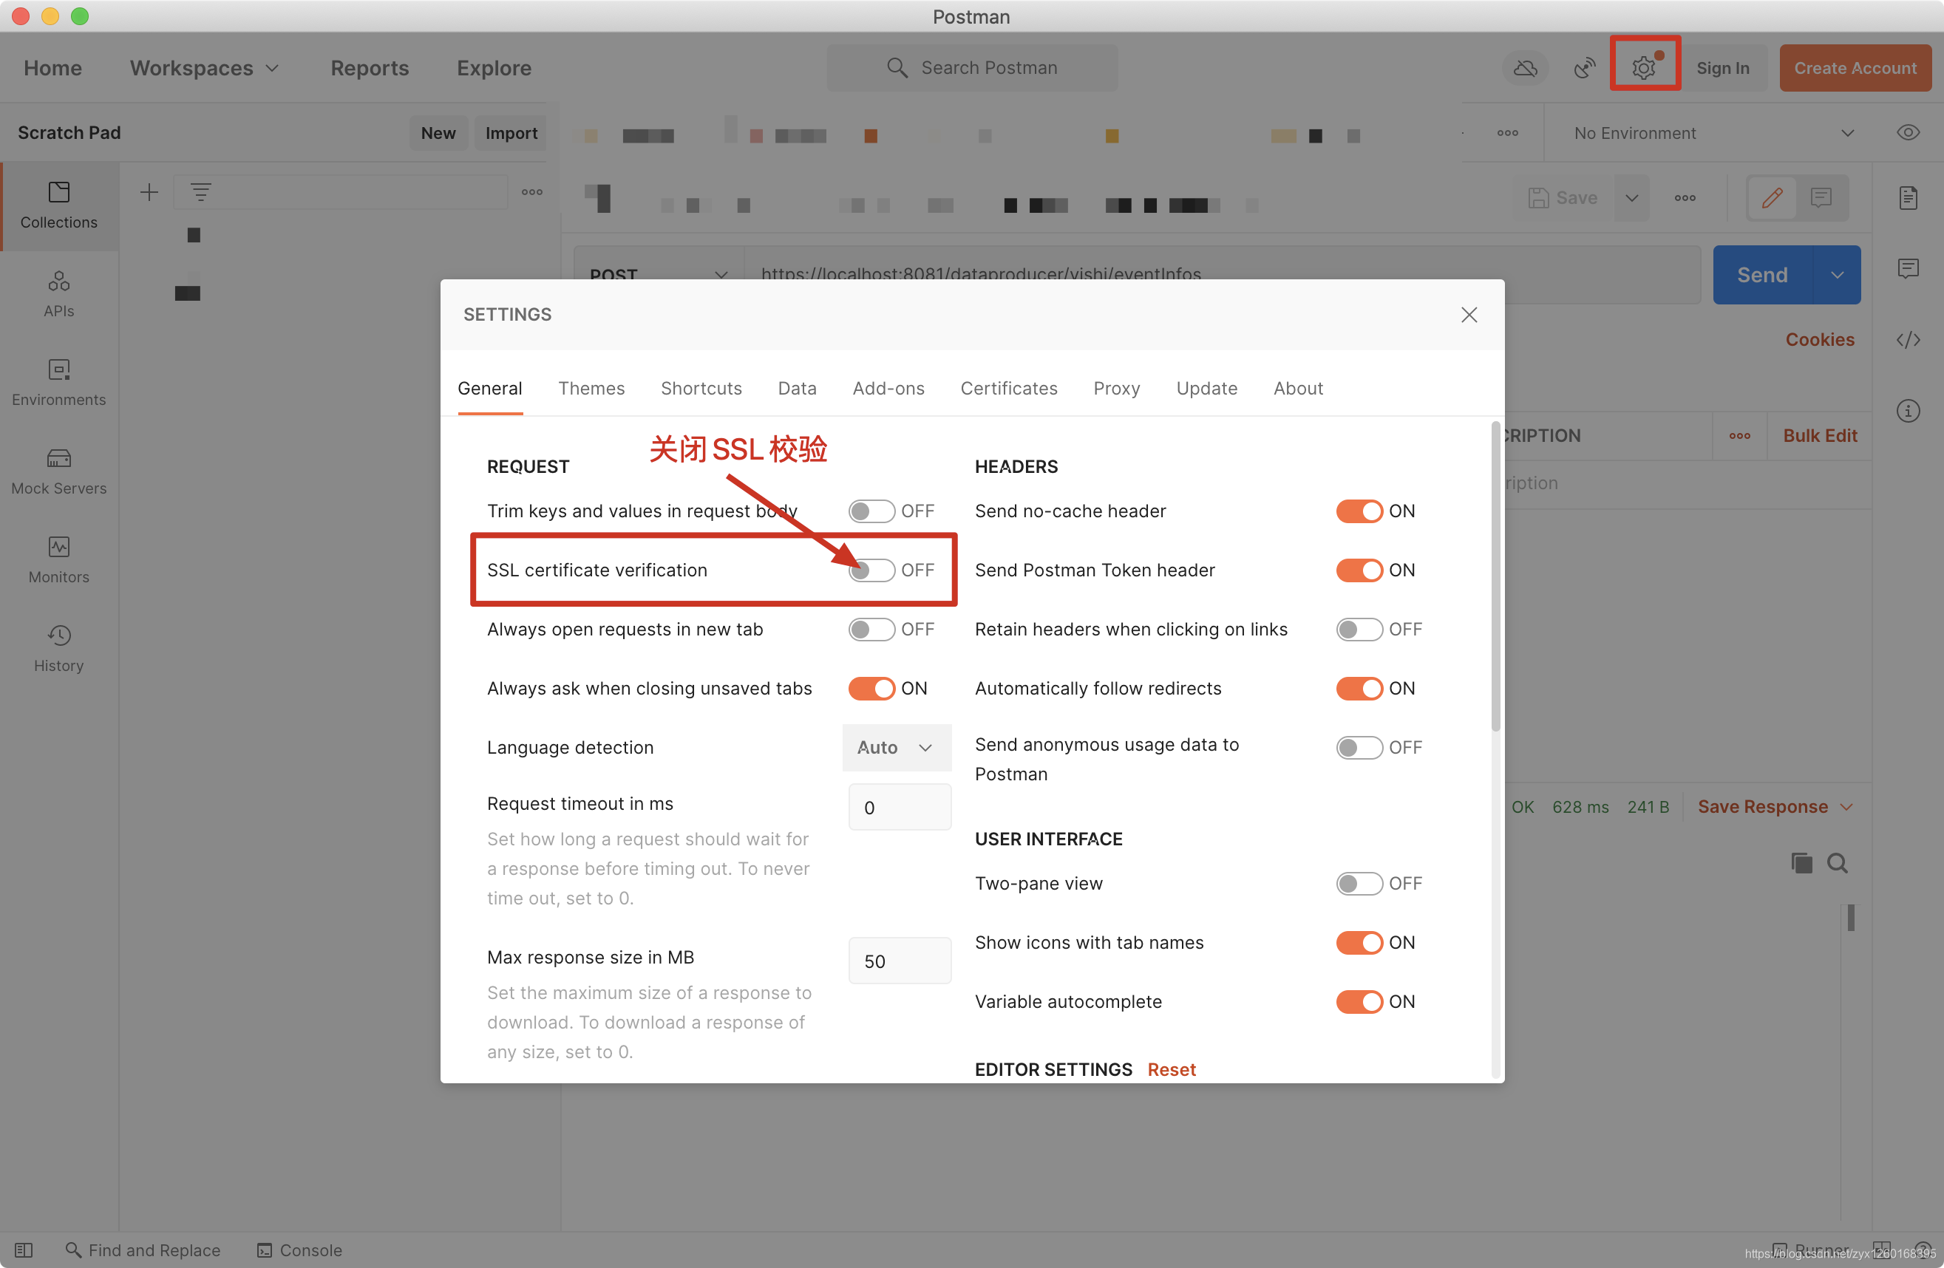Open Collections in the sidebar
Viewport: 1944px width, 1268px height.
(59, 205)
